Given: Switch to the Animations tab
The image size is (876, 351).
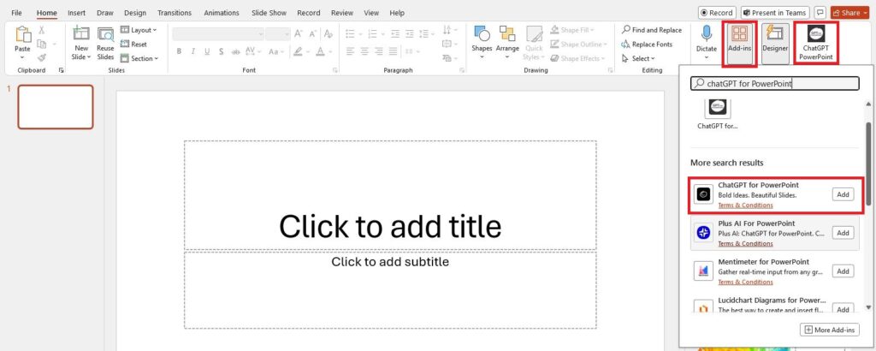Looking at the screenshot, I should tap(220, 12).
